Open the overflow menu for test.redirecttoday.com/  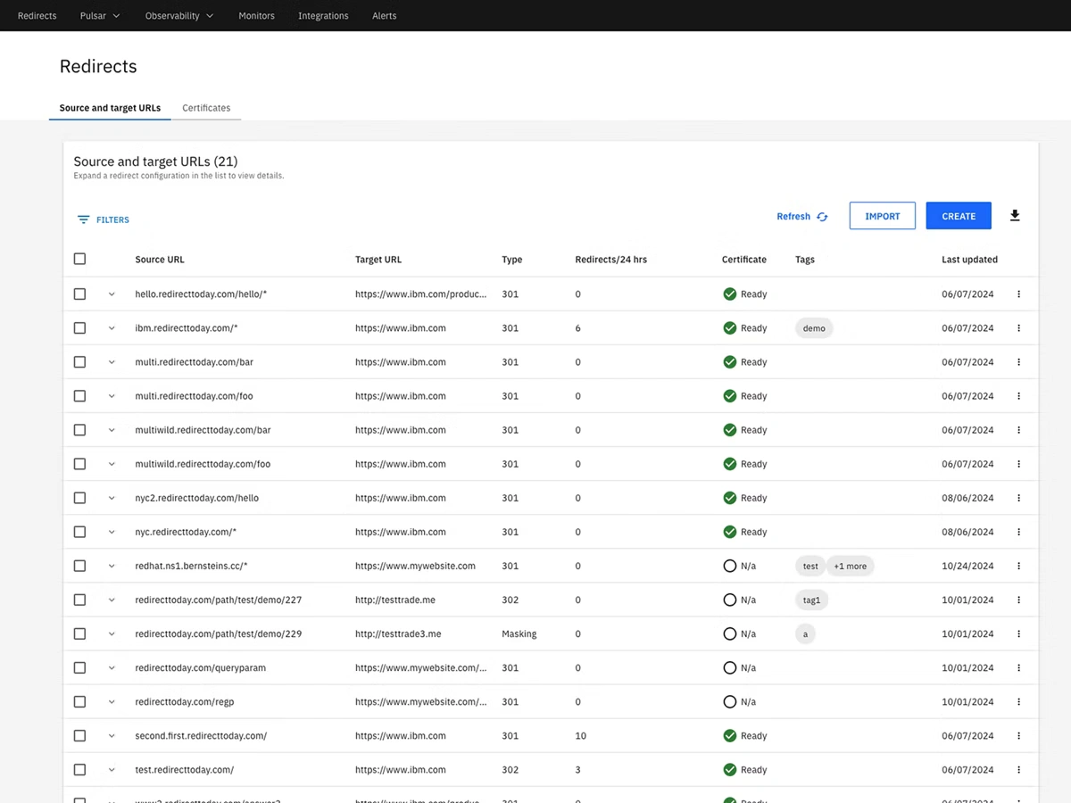pyautogui.click(x=1018, y=769)
